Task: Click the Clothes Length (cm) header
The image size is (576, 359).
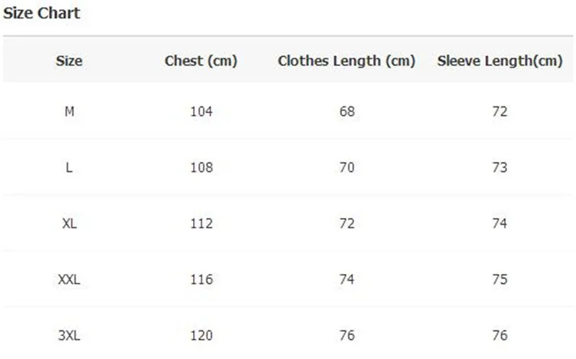Action: tap(346, 61)
